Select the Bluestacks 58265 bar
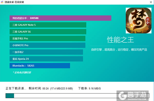Screen dimensions: 154x101 40,66
